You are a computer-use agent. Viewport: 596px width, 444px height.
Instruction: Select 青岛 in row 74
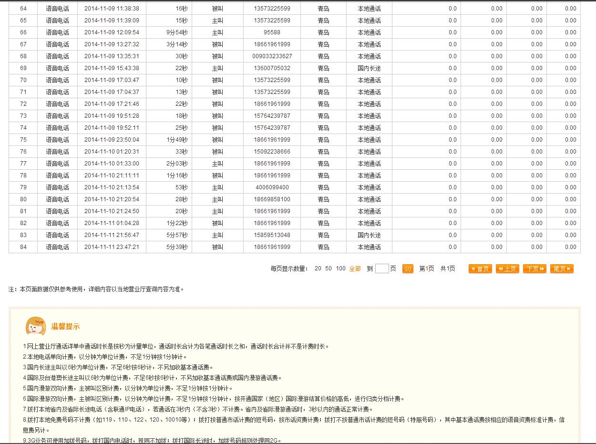point(323,128)
